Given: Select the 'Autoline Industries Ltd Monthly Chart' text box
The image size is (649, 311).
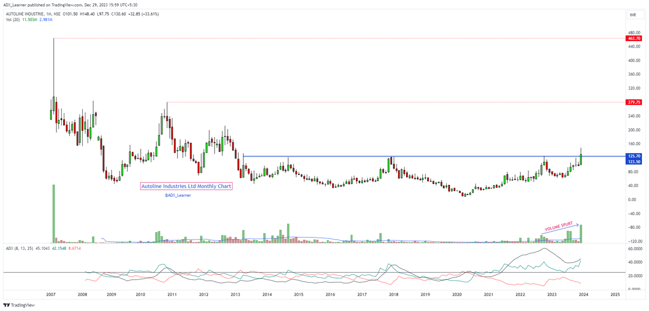Looking at the screenshot, I should [x=186, y=186].
